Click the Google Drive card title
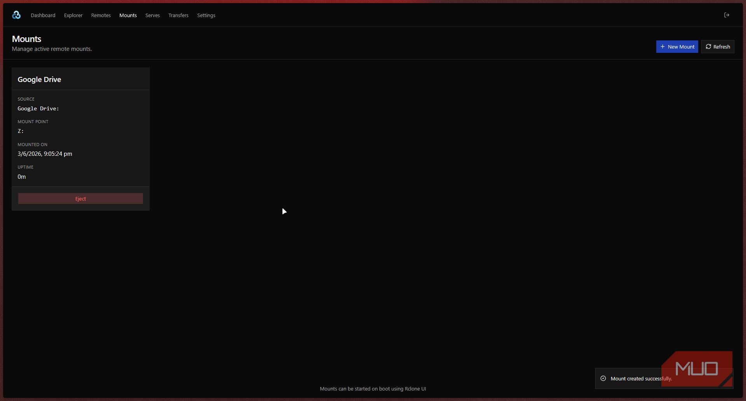The height and width of the screenshot is (401, 746). (x=39, y=79)
